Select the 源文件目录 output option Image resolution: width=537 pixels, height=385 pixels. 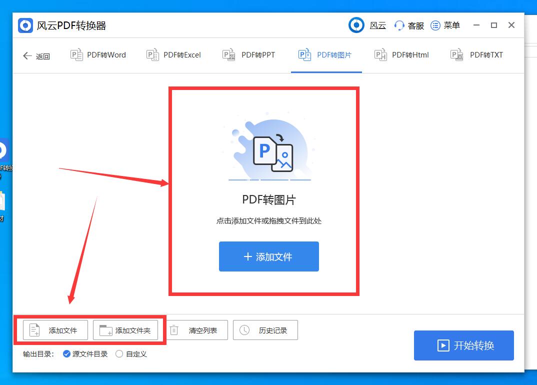66,354
